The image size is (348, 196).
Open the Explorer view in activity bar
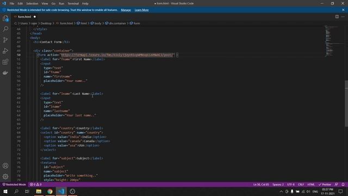5,19
